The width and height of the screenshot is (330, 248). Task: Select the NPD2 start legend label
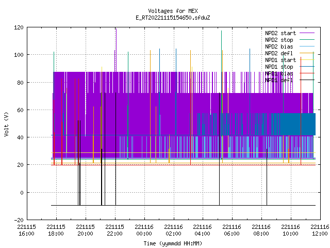pyautogui.click(x=280, y=33)
